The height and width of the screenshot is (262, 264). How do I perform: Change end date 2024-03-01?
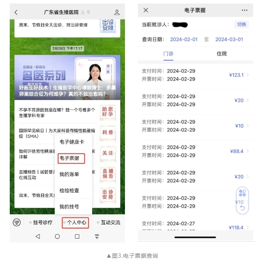229,39
